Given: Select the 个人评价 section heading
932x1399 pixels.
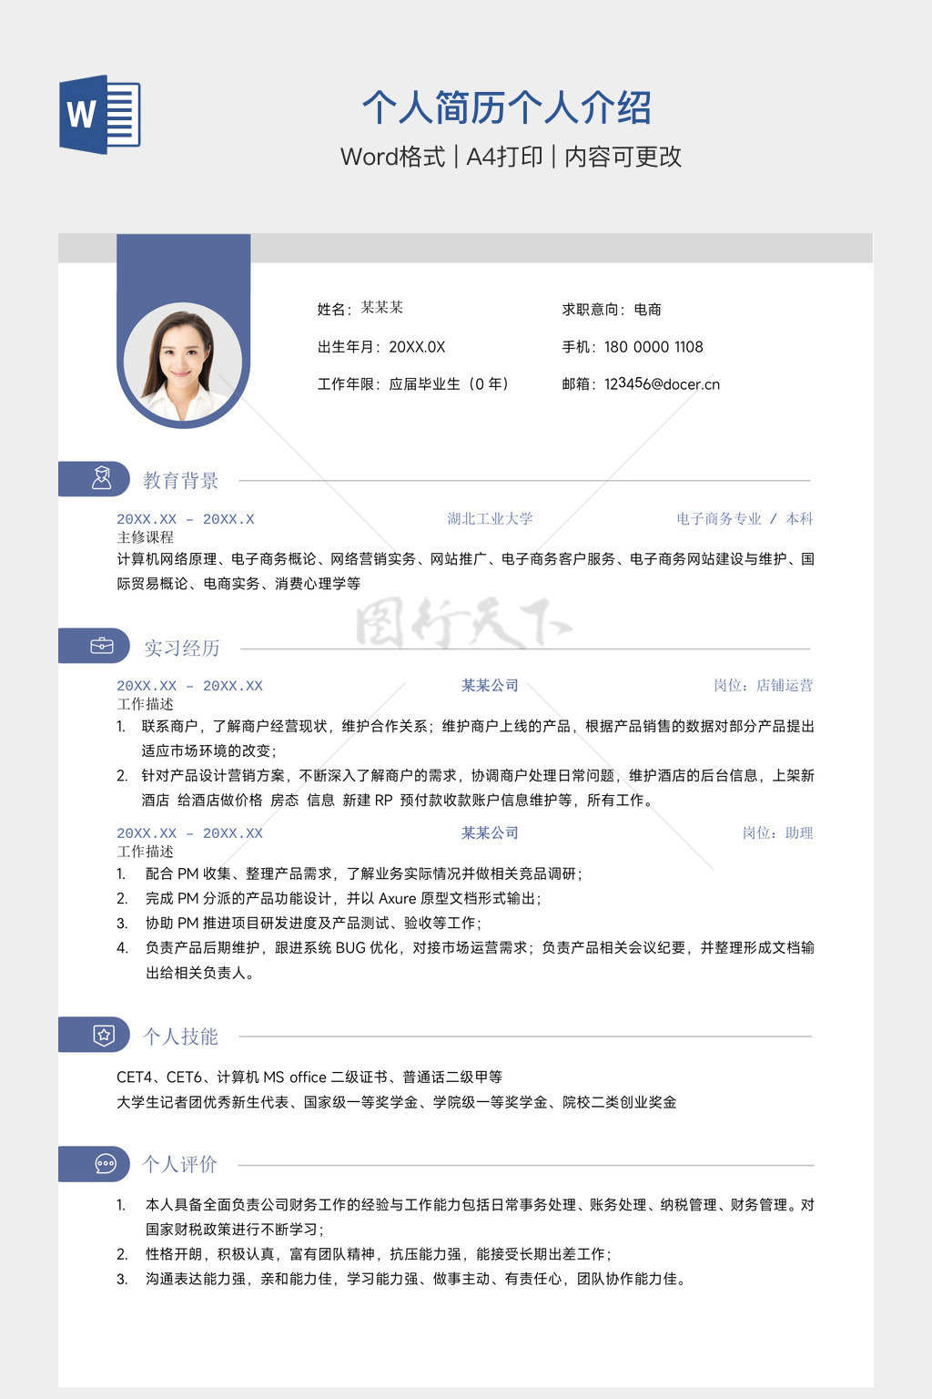Looking at the screenshot, I should 180,1164.
